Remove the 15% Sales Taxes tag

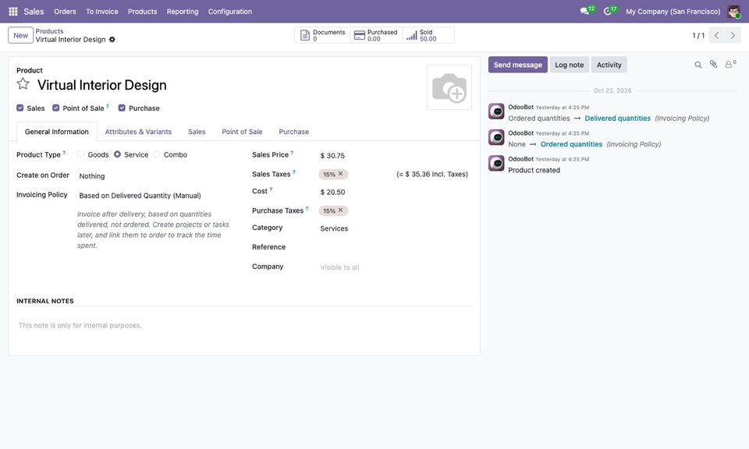[341, 174]
